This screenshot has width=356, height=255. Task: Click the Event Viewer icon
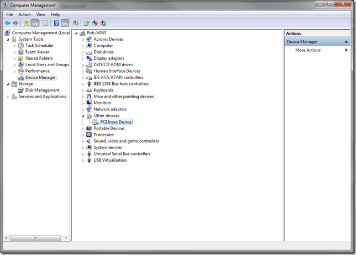20,52
